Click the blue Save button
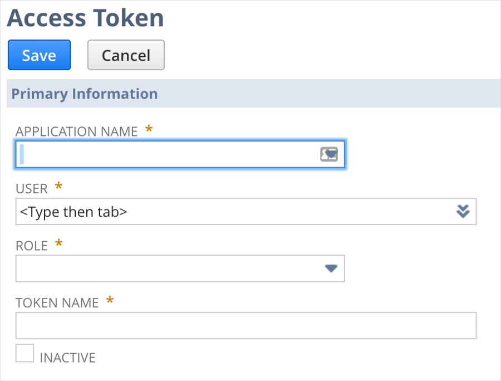 pyautogui.click(x=39, y=55)
